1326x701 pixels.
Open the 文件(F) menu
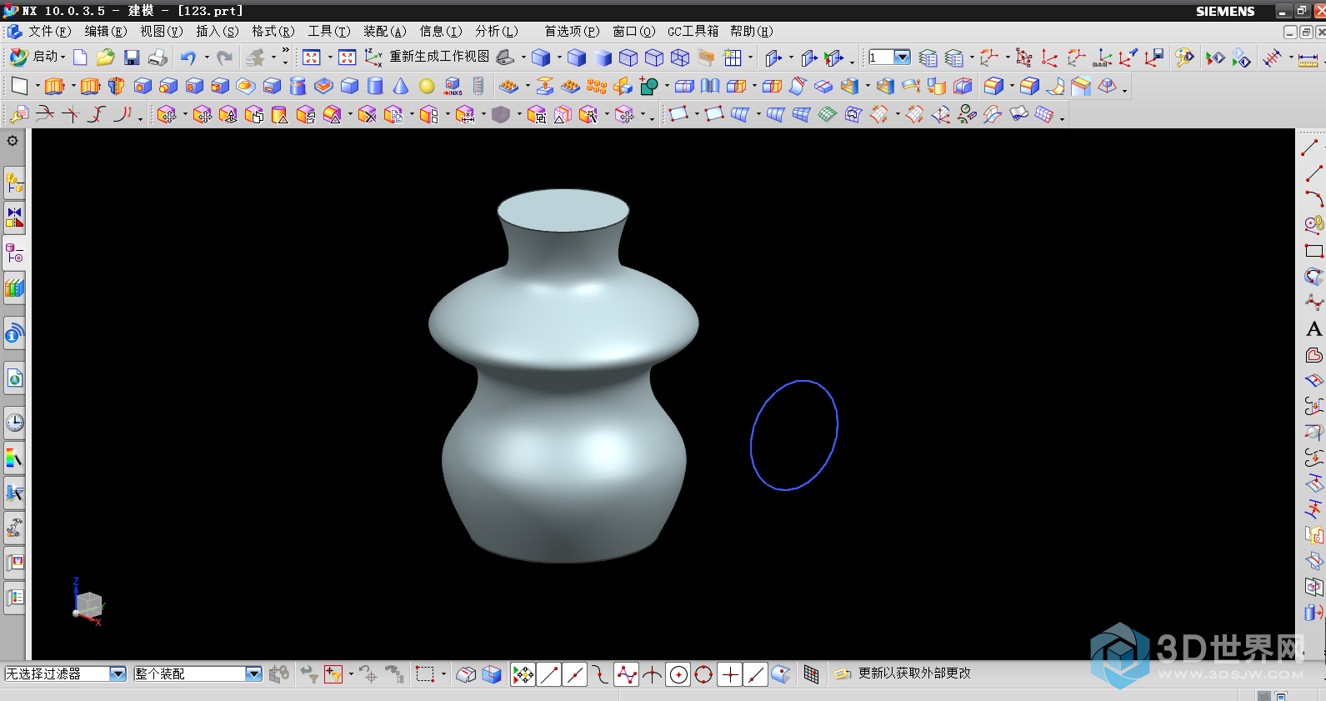[49, 31]
